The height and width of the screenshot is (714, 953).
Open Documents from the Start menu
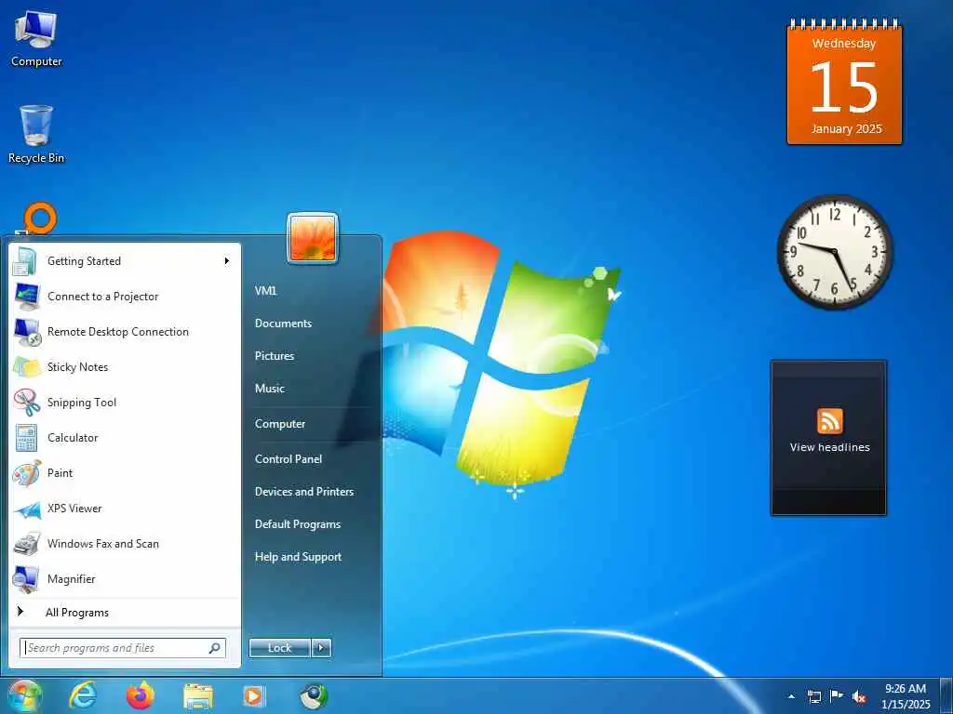pyautogui.click(x=283, y=324)
